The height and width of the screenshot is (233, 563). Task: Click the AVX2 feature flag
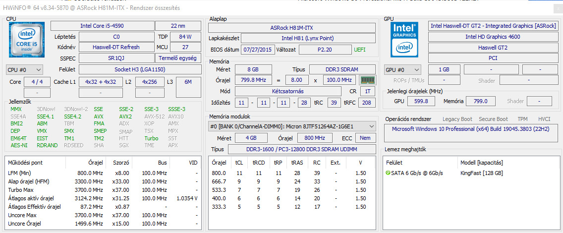[x=125, y=116]
